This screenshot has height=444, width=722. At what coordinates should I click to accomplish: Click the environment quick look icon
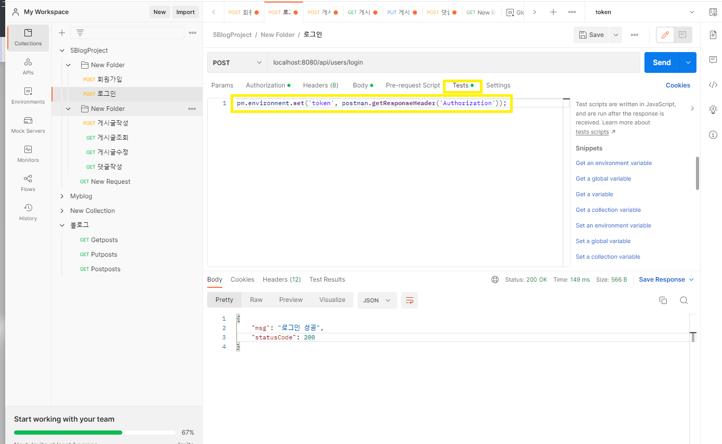(713, 12)
